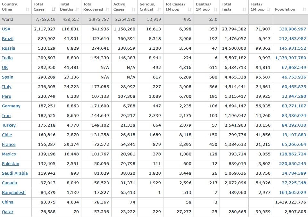This screenshot has width=308, height=217.
Task: Sort by Total Recovered using arrow icon
Action: (107, 10)
